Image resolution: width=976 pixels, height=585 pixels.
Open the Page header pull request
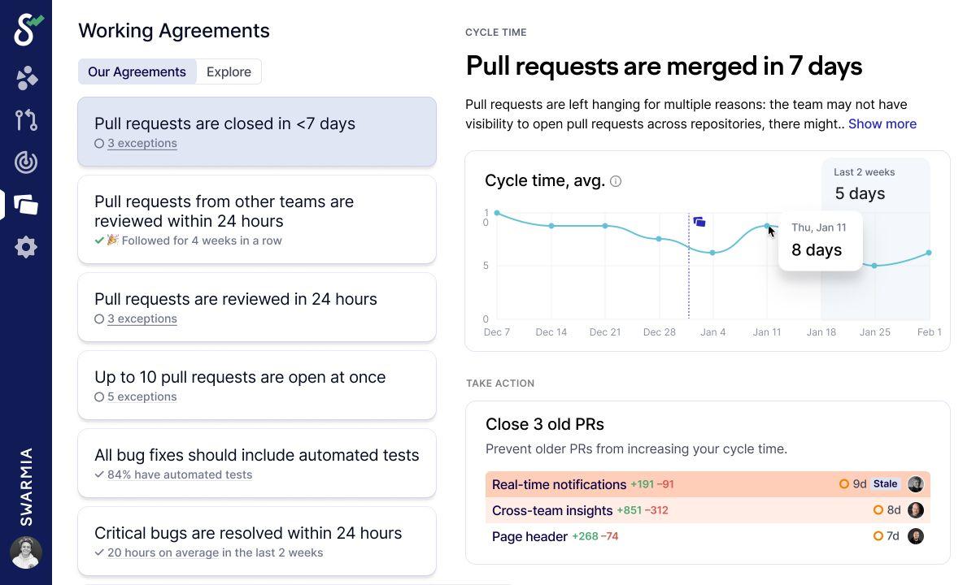(x=529, y=536)
